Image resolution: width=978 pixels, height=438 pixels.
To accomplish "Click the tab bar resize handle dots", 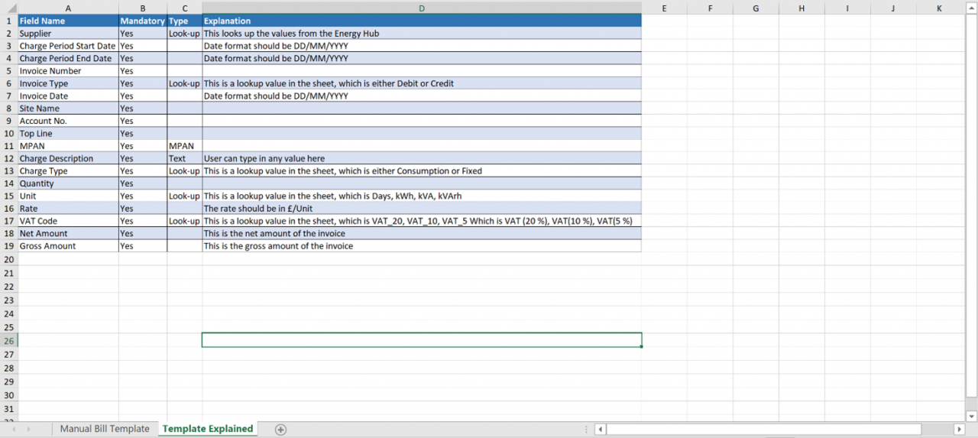I will pyautogui.click(x=586, y=430).
